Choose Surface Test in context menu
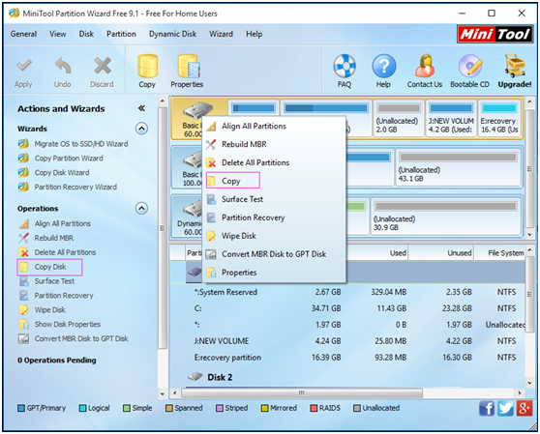This screenshot has height=434, width=540. (274, 199)
